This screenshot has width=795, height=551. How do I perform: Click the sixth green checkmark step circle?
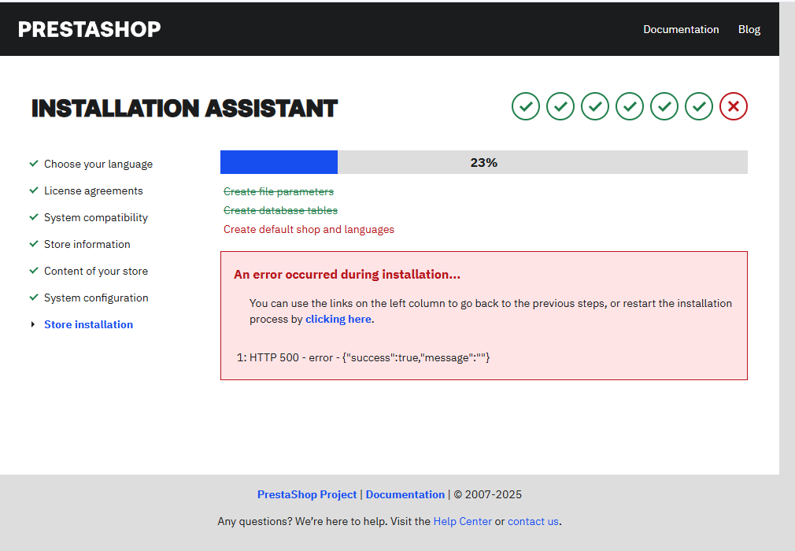tap(699, 106)
